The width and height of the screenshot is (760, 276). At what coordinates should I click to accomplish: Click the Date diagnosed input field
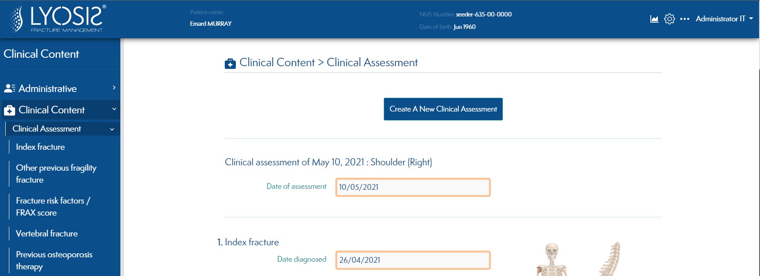(x=413, y=260)
